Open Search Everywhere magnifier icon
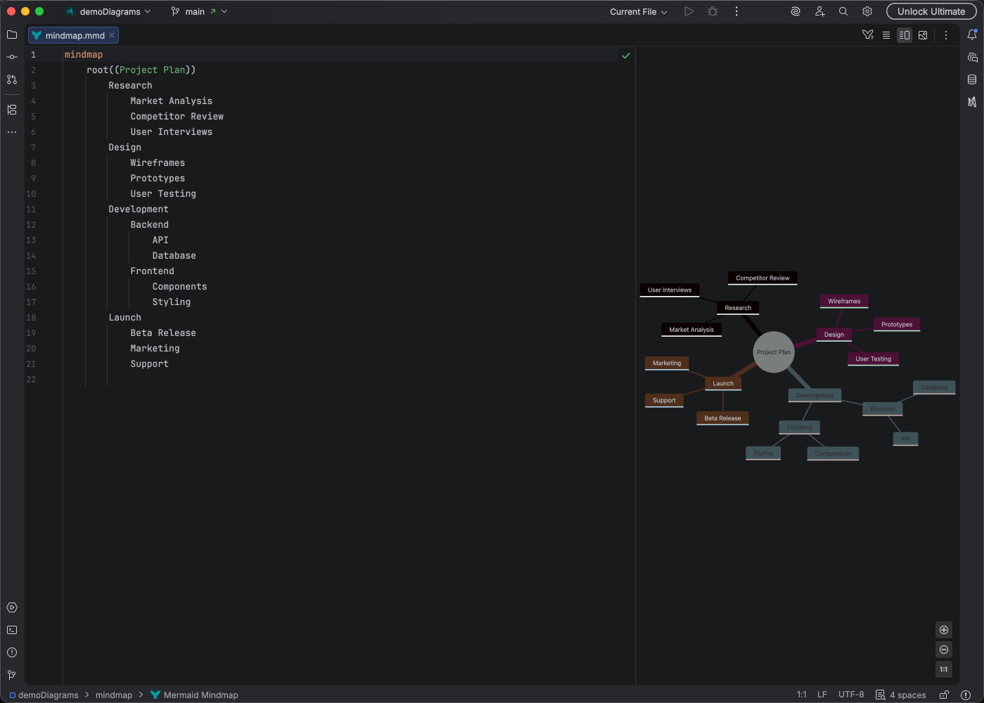Image resolution: width=984 pixels, height=703 pixels. 843,11
